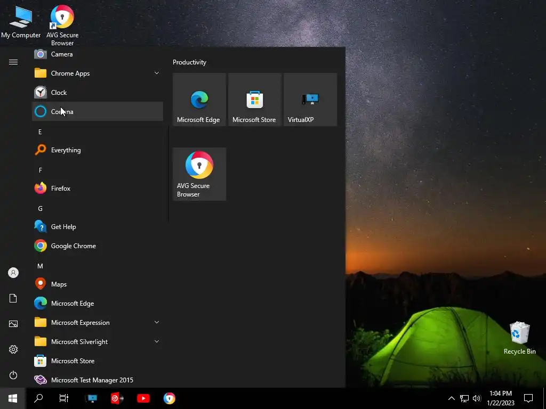The width and height of the screenshot is (546, 409).
Task: Open Microsoft Store in the app list
Action: point(98,361)
